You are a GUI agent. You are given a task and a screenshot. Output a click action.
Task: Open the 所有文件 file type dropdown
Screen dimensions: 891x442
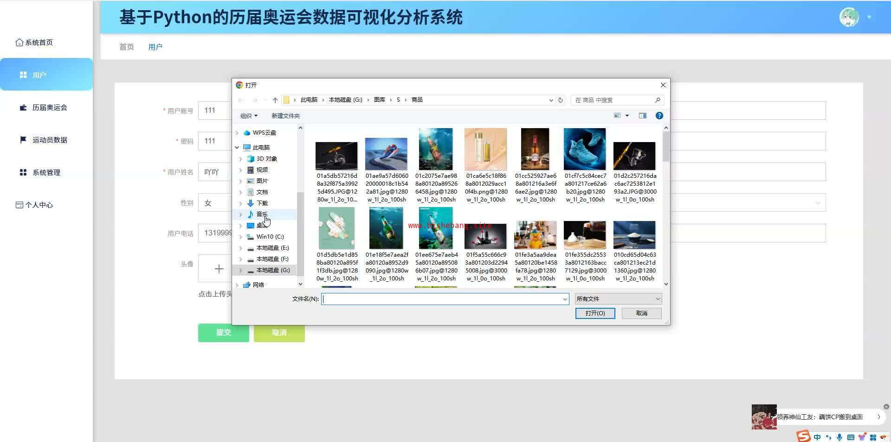pos(618,299)
